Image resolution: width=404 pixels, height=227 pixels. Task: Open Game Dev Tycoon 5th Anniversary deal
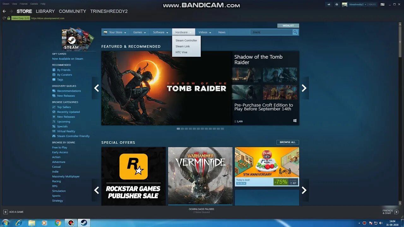click(267, 166)
